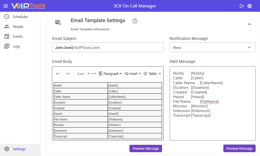The image size is (260, 156).
Task: Click undo in the email body editor
Action: click(58, 74)
